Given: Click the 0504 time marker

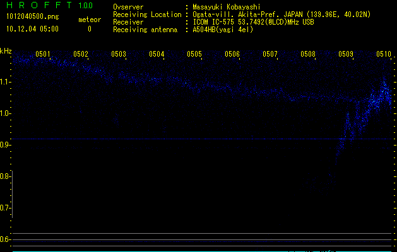Looking at the screenshot, I should [x=157, y=54].
